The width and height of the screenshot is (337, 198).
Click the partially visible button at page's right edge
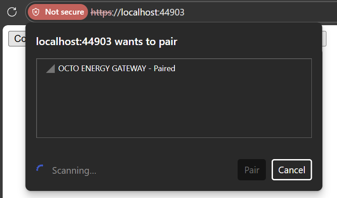click(324, 39)
